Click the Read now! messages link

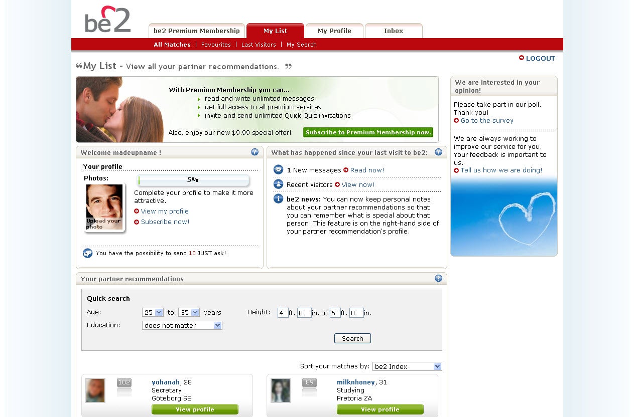click(367, 170)
